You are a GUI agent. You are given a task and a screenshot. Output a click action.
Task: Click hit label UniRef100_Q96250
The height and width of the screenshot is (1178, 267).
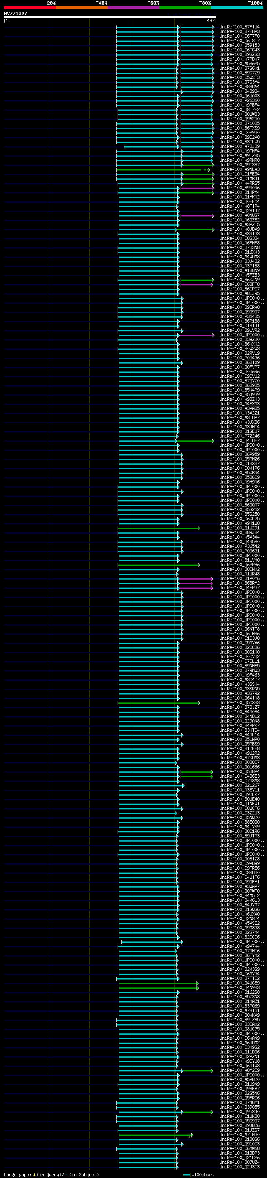pos(239,119)
